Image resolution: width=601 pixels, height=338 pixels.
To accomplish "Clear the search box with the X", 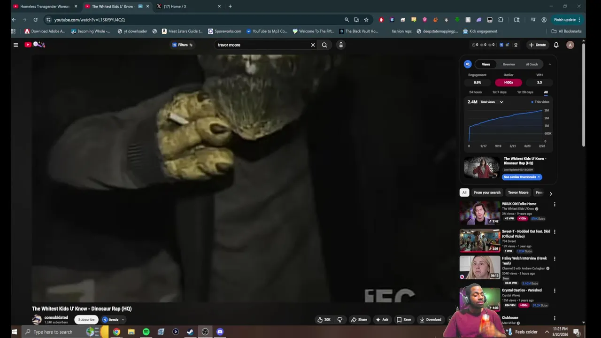I will tap(313, 45).
